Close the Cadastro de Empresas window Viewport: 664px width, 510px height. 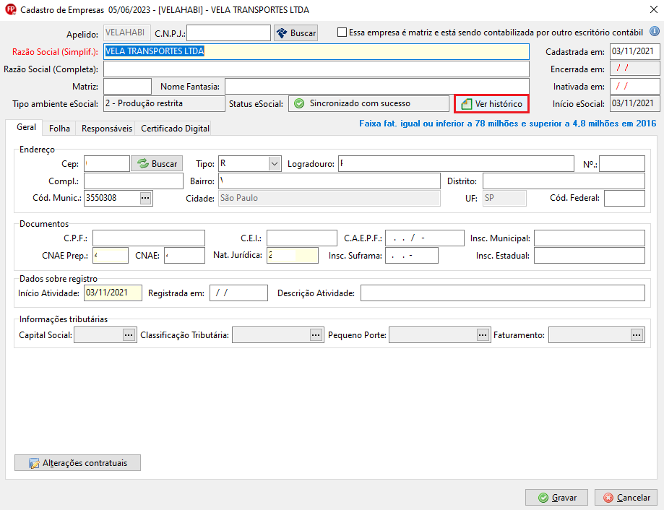tap(653, 9)
